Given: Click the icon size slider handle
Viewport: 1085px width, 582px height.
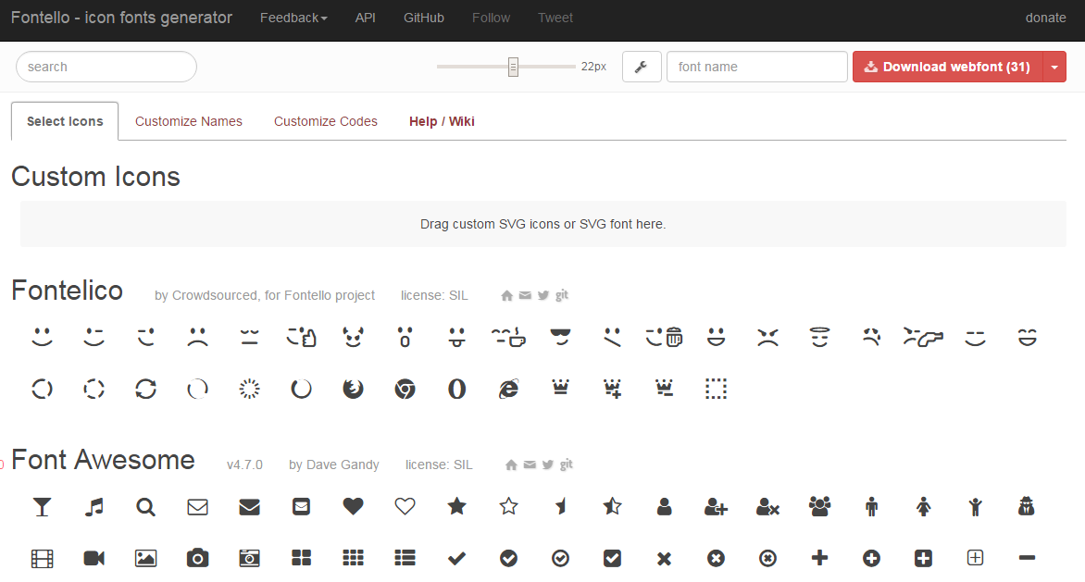Looking at the screenshot, I should coord(513,67).
